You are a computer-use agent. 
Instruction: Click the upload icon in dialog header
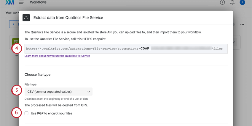(x=26, y=17)
